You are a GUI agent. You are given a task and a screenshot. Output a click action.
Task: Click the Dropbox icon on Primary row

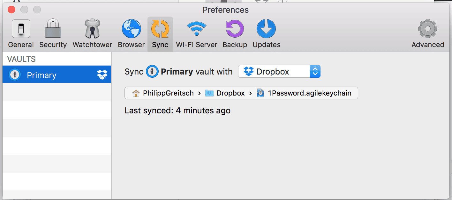[x=102, y=75]
